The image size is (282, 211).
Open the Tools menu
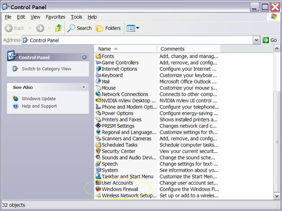(76, 17)
